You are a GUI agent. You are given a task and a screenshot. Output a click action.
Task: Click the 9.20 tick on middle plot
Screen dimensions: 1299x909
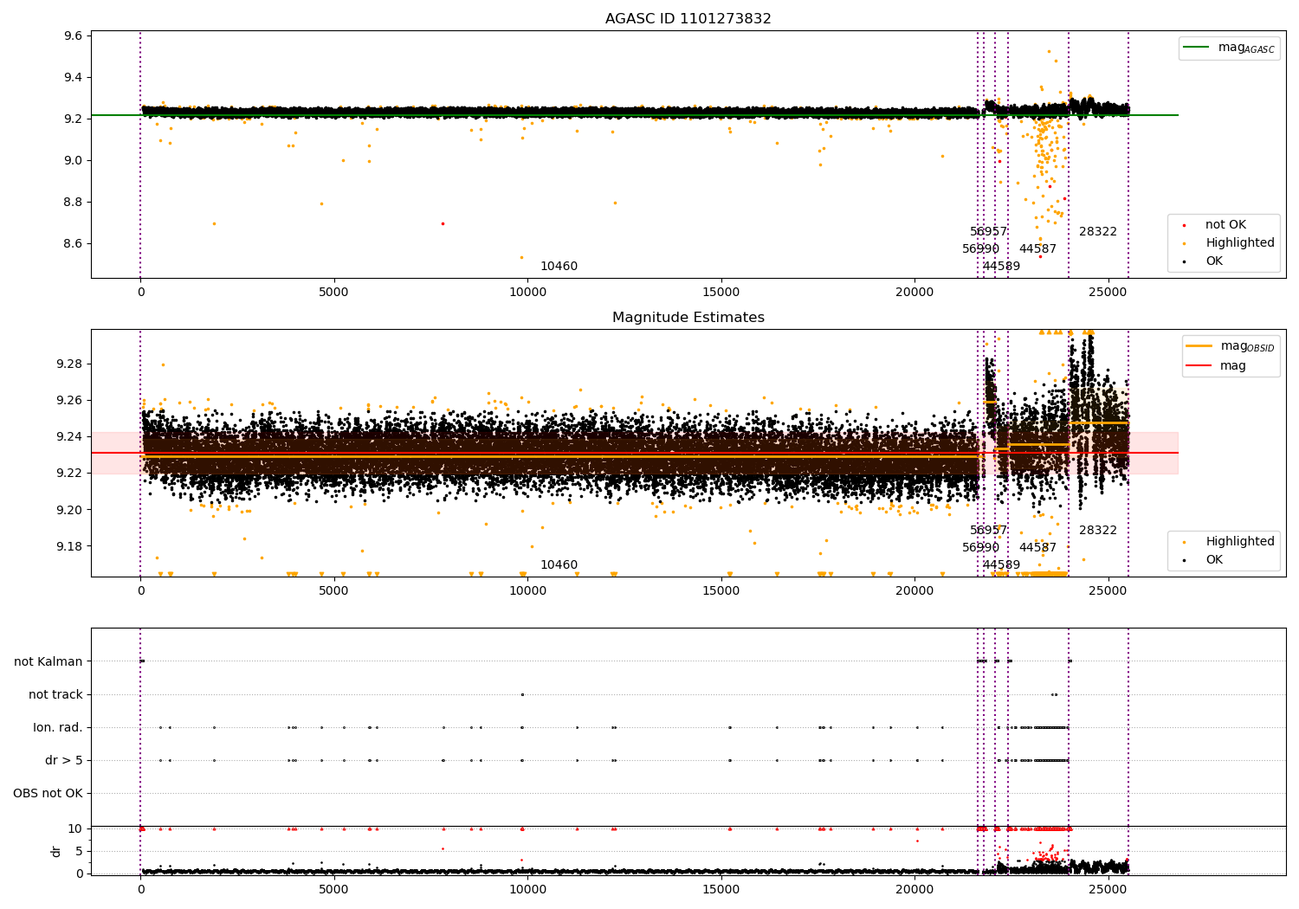(69, 510)
